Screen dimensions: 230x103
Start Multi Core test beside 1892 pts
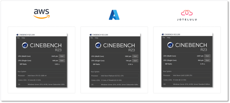pyautogui.click(x=135, y=56)
